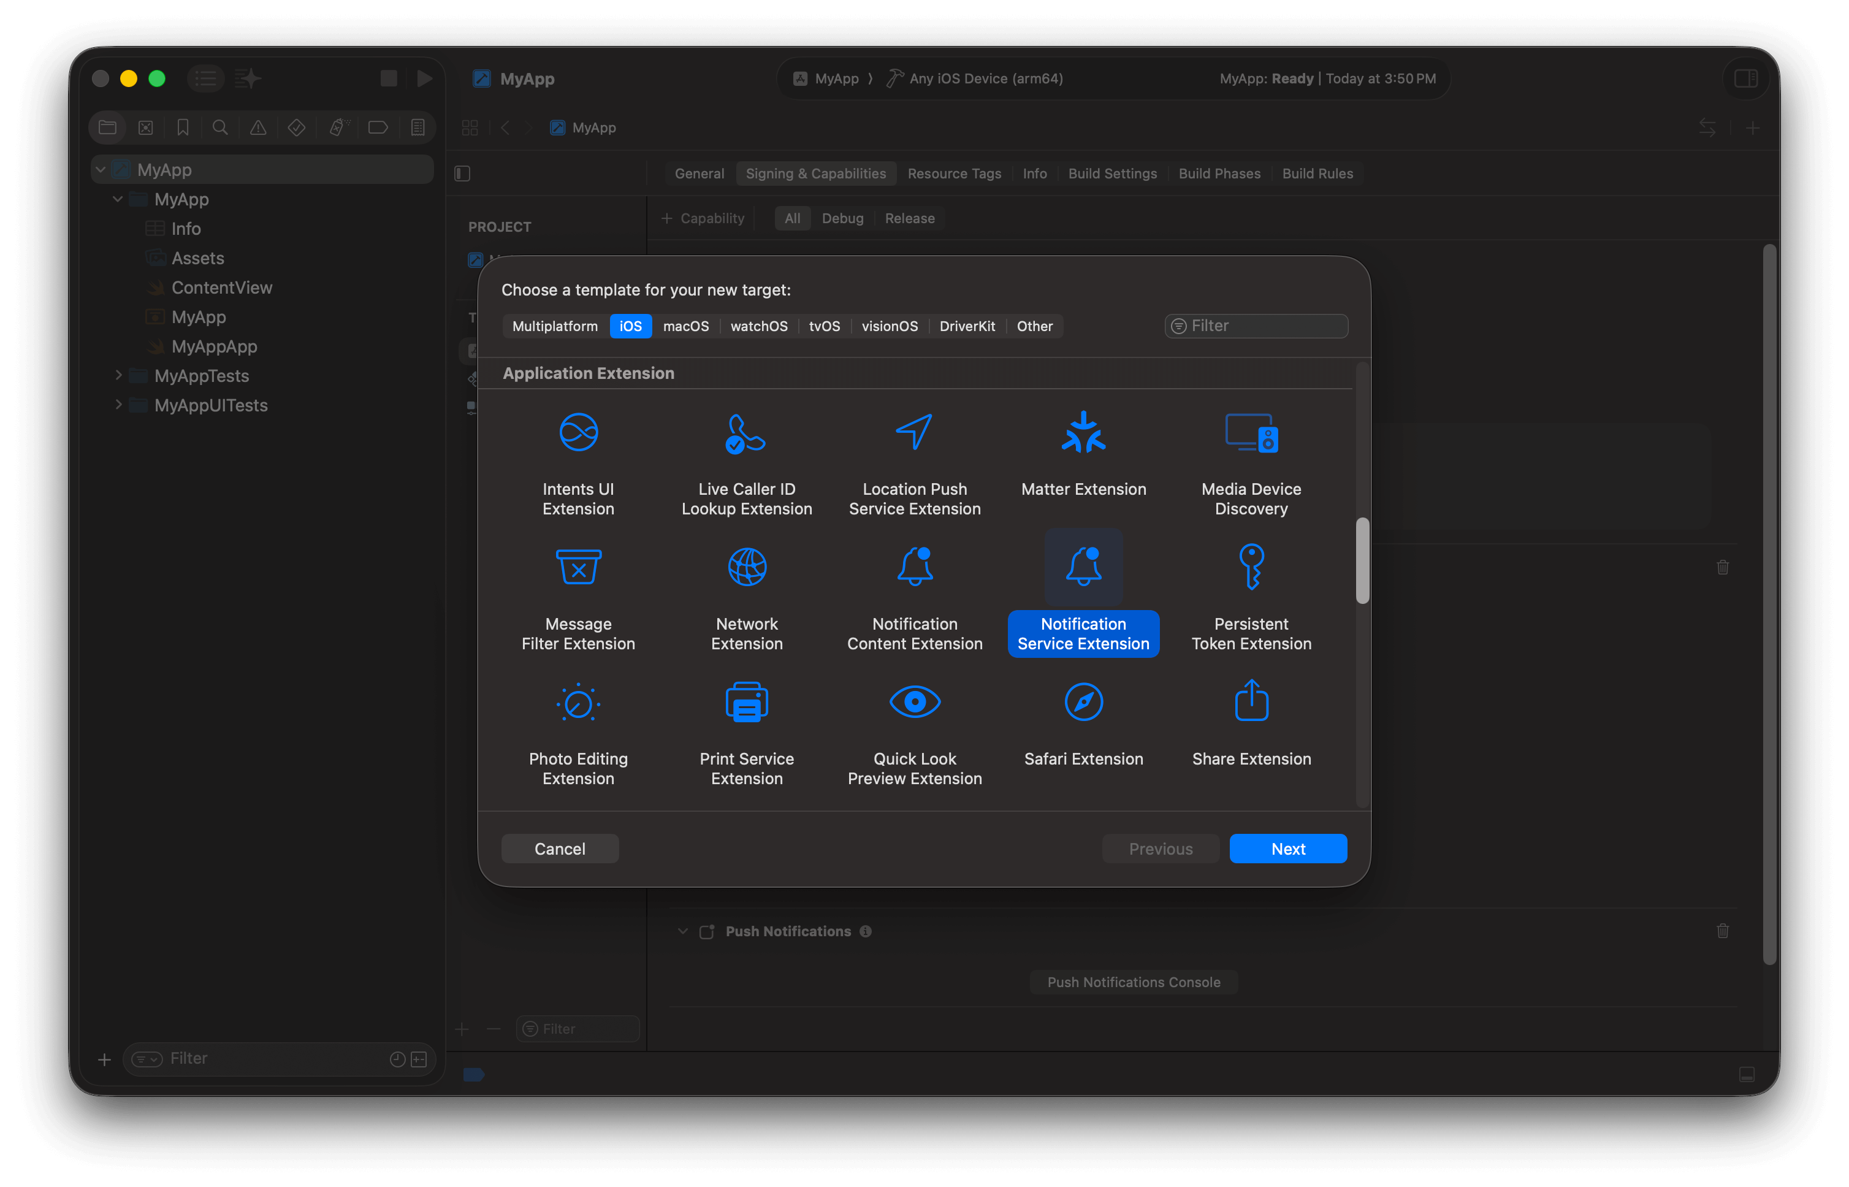Delete the Push Notifications capability trash icon
Image resolution: width=1849 pixels, height=1187 pixels.
click(x=1722, y=931)
